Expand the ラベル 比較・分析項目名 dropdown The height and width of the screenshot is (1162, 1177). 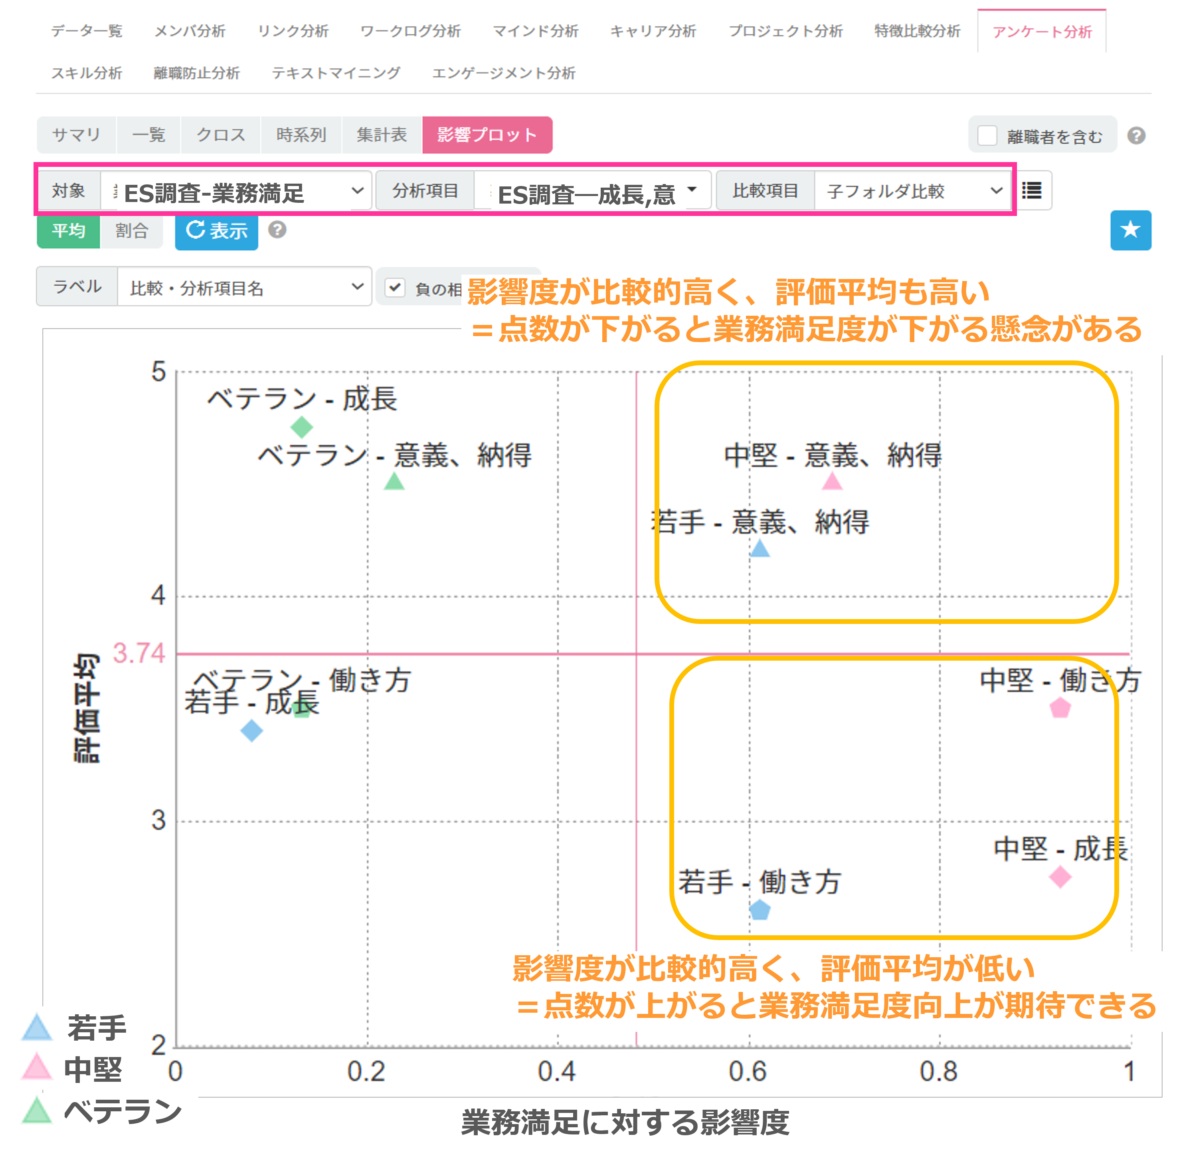coord(244,287)
